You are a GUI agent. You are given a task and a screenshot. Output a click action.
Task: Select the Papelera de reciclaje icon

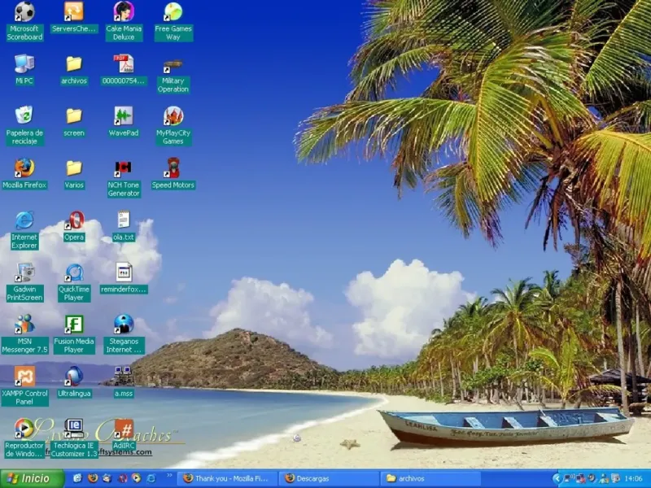click(24, 125)
